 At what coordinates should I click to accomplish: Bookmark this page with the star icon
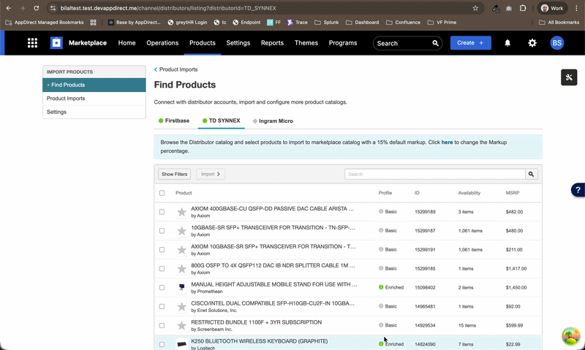[x=475, y=8]
